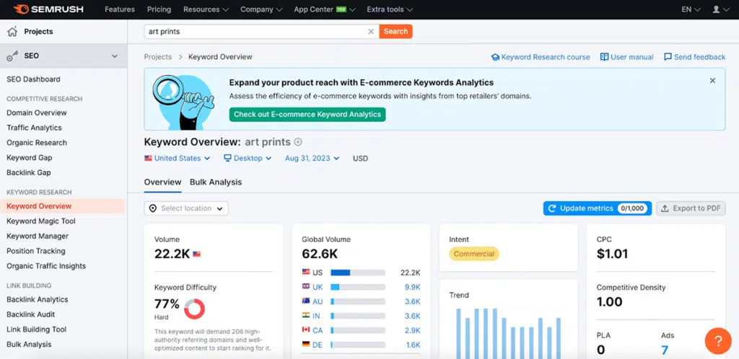Open Organic Traffic Insights in sidebar
739x359 pixels.
pos(46,266)
